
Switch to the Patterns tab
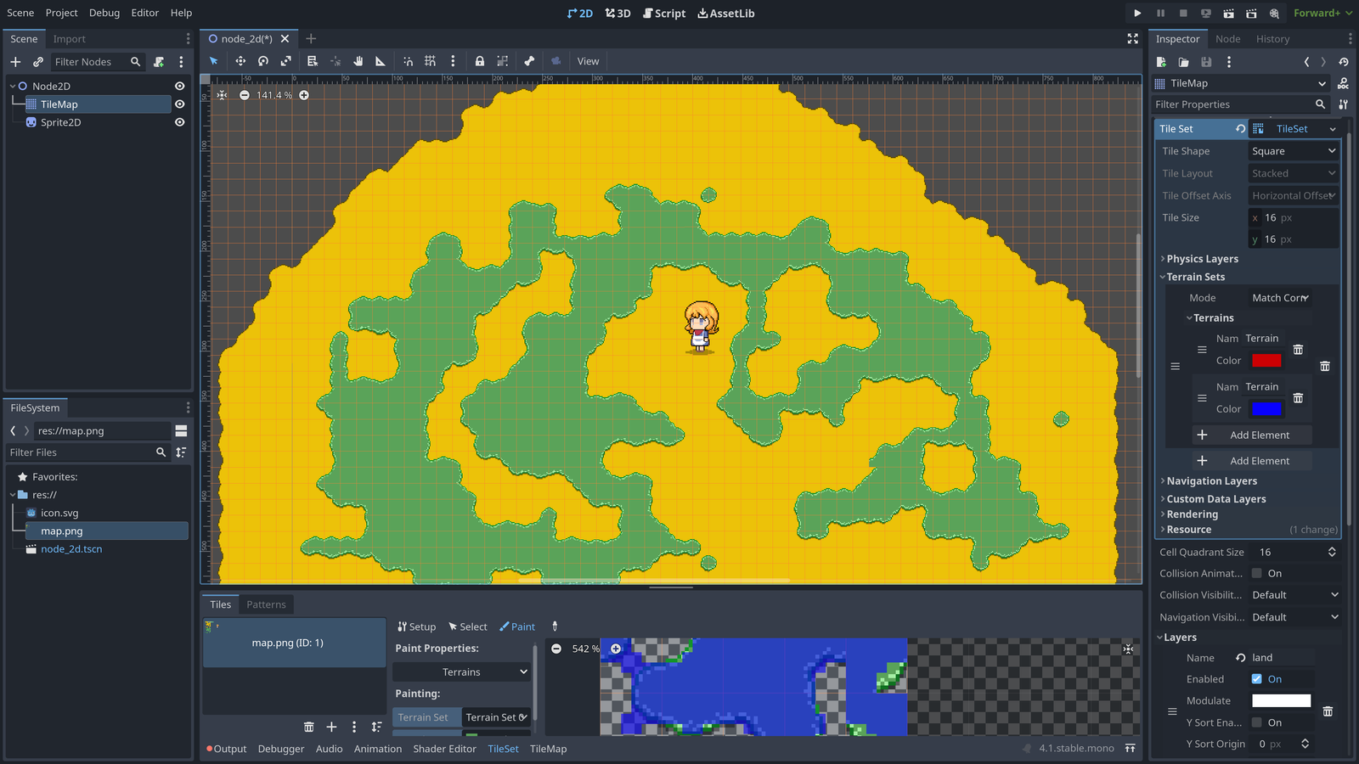click(x=266, y=604)
